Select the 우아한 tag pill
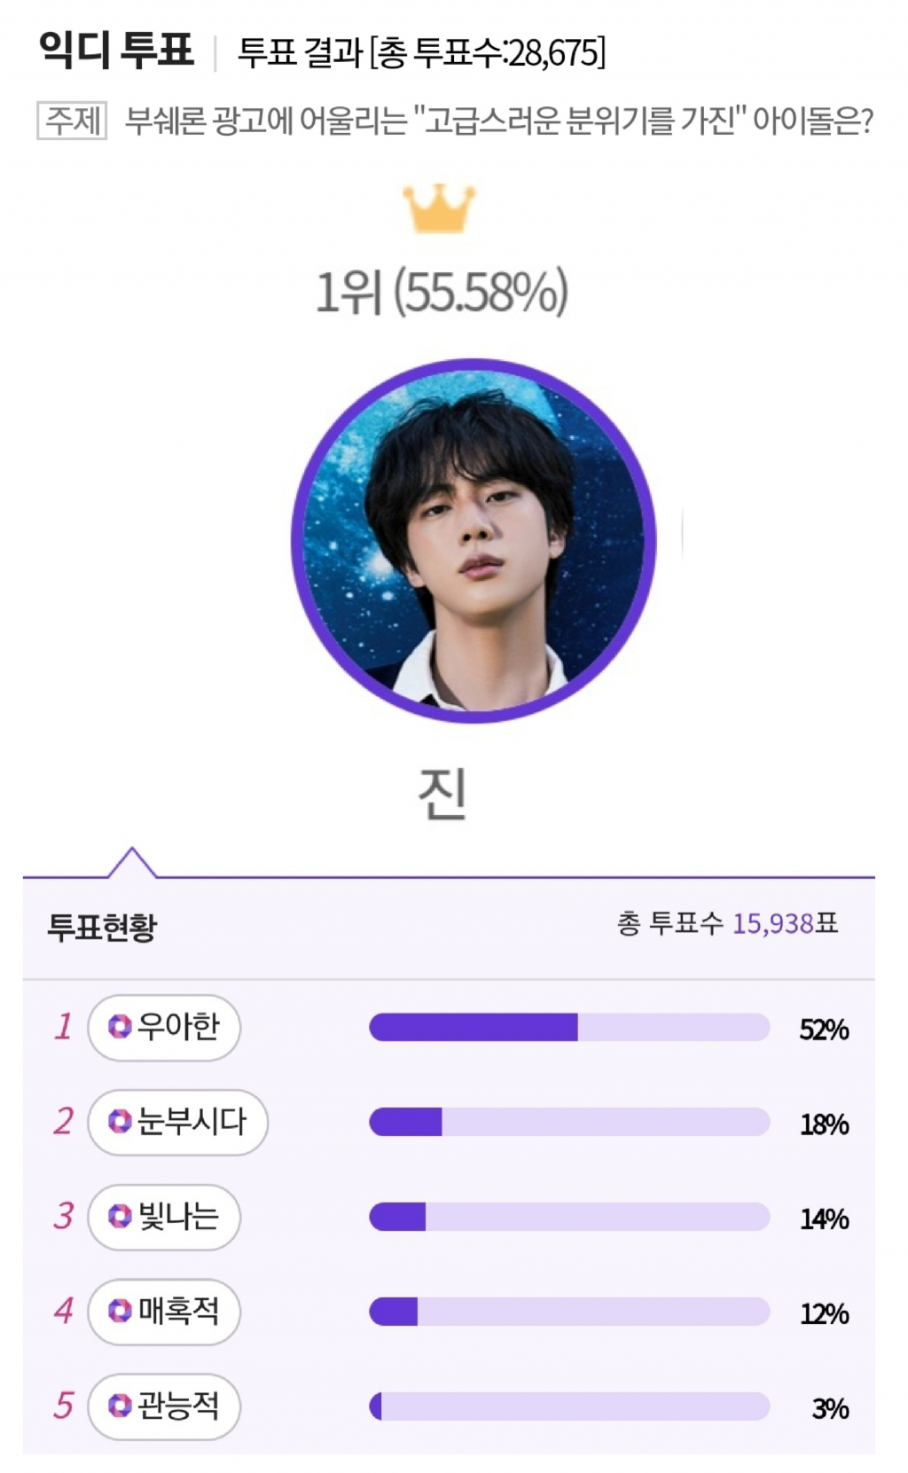The width and height of the screenshot is (908, 1473). [164, 1028]
